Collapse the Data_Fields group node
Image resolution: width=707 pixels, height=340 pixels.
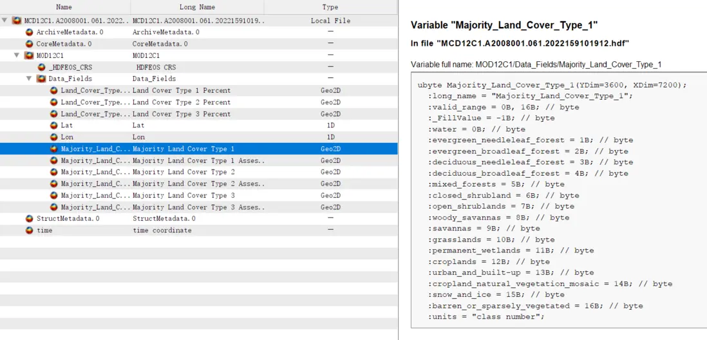(x=29, y=79)
